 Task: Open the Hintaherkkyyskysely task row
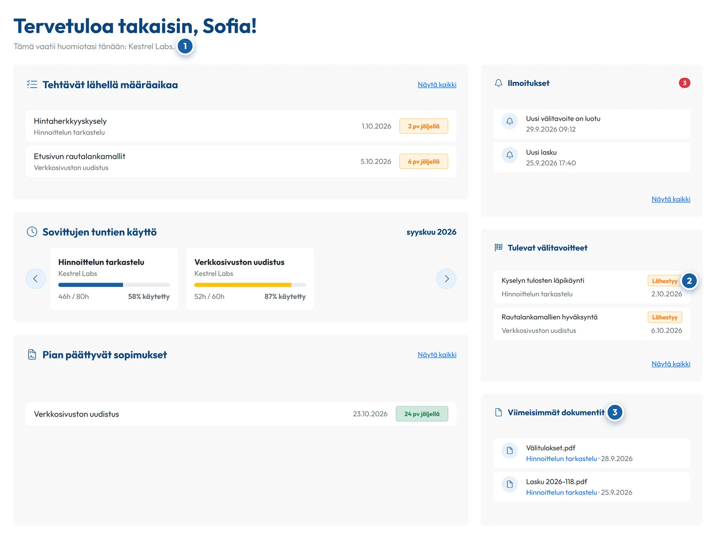point(241,126)
